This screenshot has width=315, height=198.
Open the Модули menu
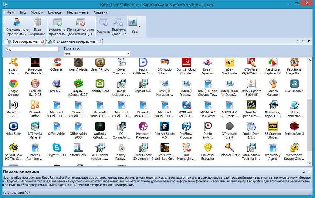[x=37, y=12]
